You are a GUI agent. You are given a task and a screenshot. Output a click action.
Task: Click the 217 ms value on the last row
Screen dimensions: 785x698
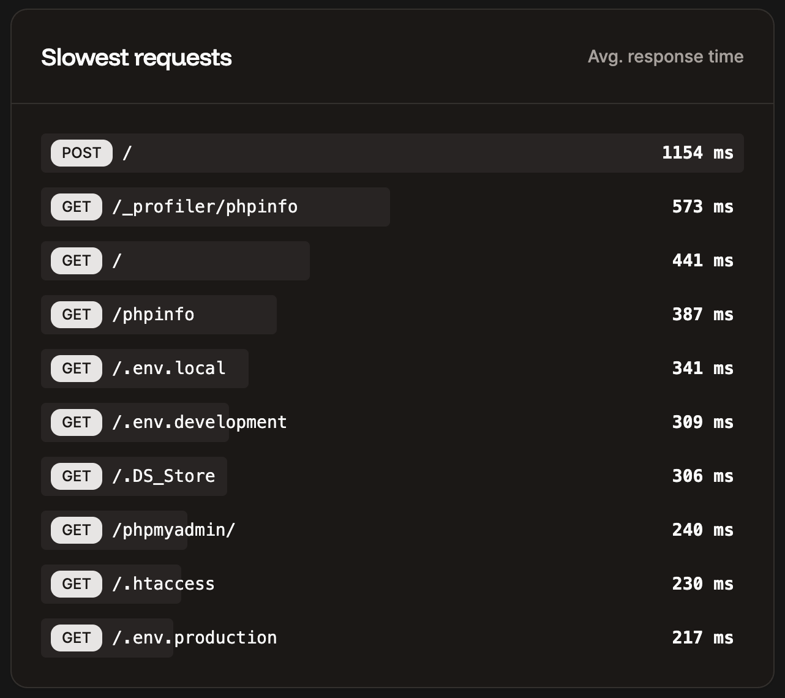pyautogui.click(x=702, y=637)
